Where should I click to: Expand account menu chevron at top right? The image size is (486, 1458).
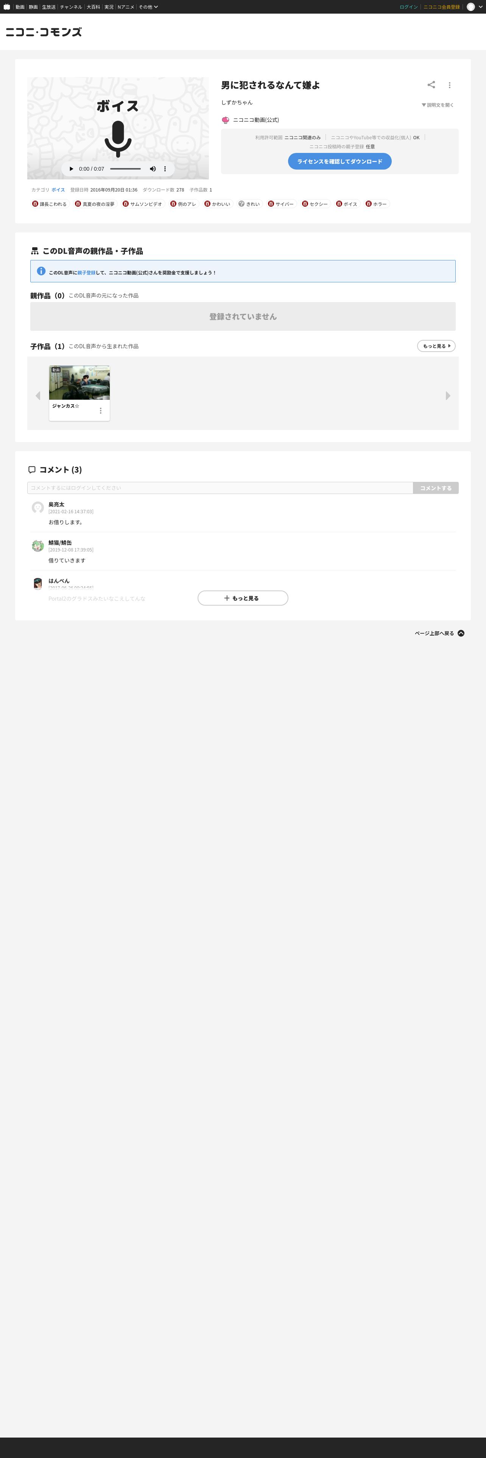pyautogui.click(x=481, y=7)
